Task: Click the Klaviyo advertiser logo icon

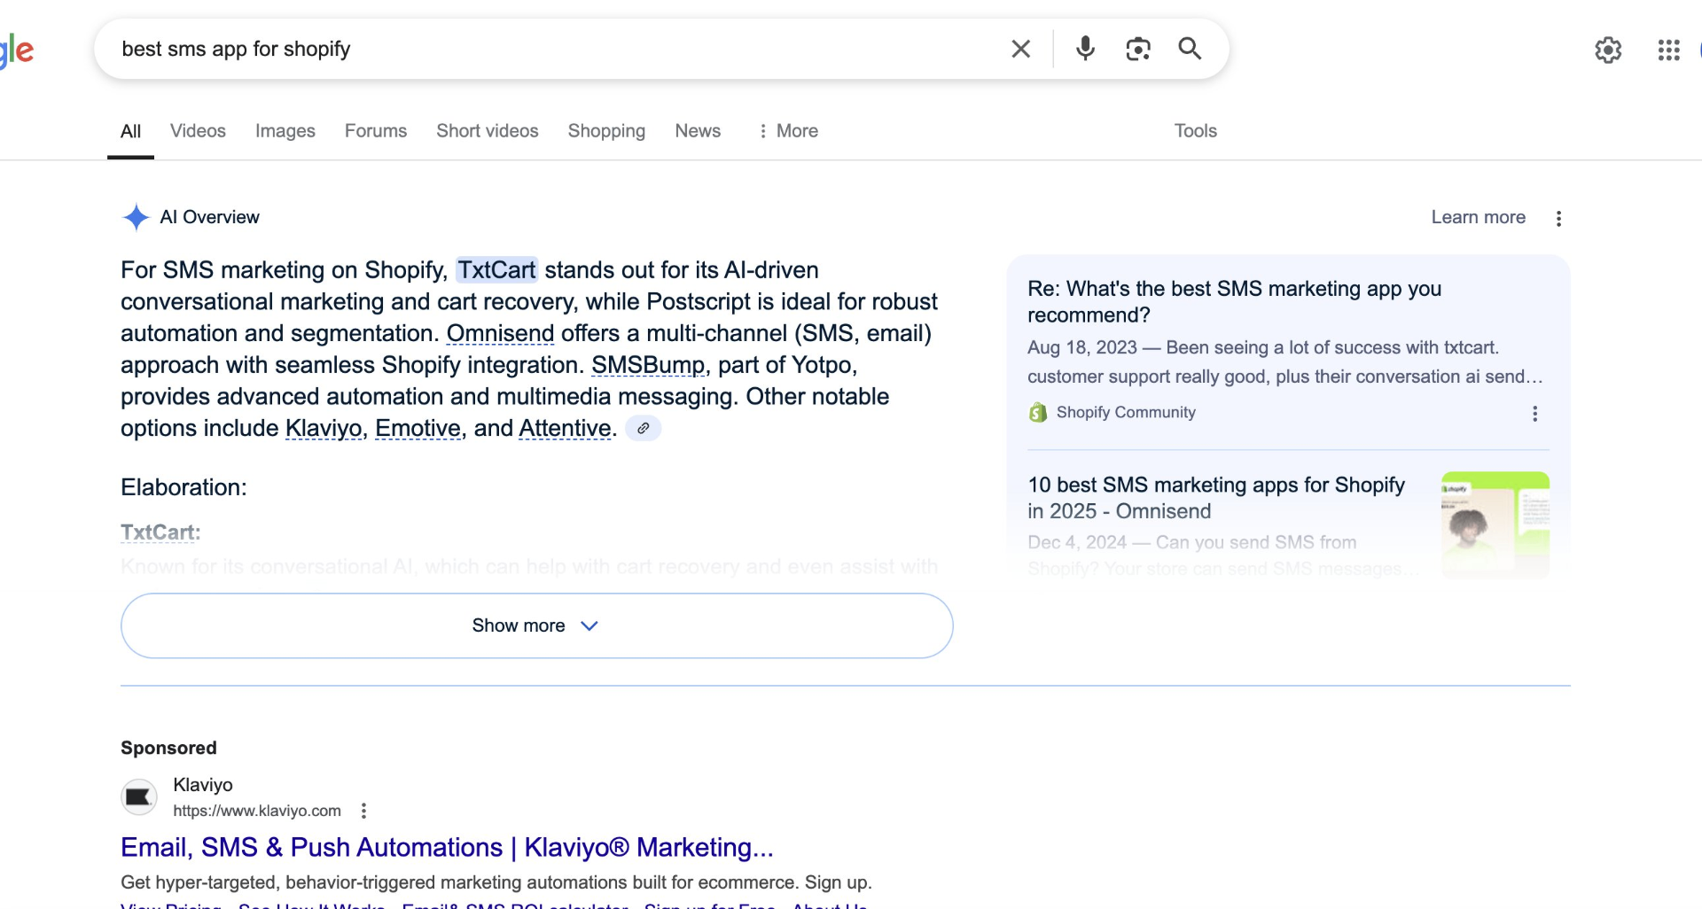Action: [138, 796]
